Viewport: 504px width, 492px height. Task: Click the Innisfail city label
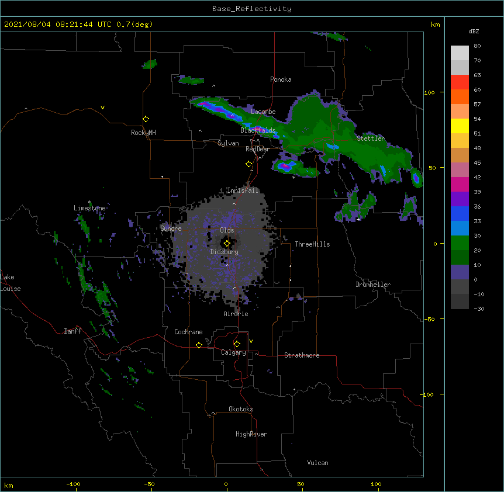243,190
